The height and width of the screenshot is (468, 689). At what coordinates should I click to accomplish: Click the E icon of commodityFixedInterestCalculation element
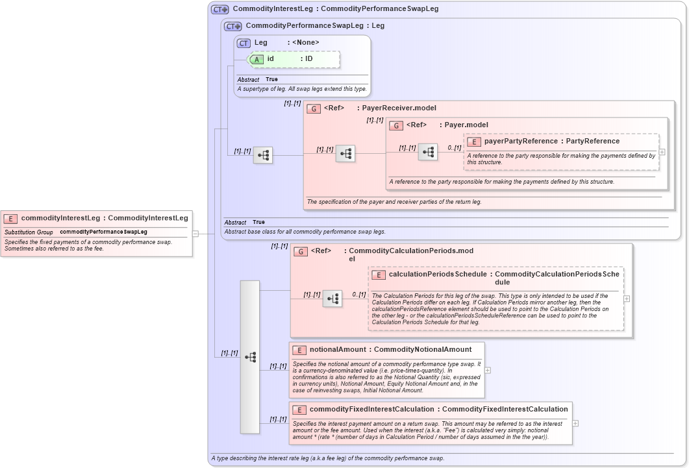pos(300,410)
